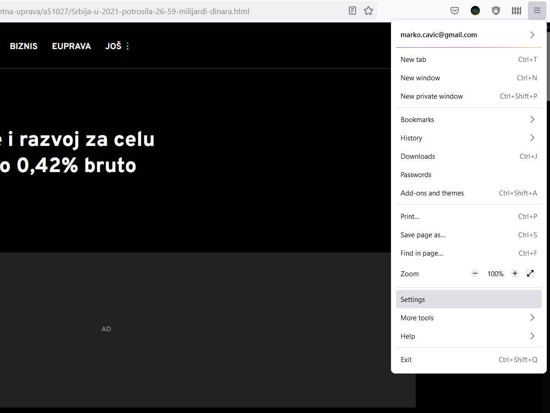The image size is (550, 413).
Task: Open the tracking protection shield panel
Action: (495, 10)
